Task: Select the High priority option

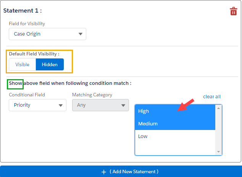Action: pyautogui.click(x=175, y=111)
